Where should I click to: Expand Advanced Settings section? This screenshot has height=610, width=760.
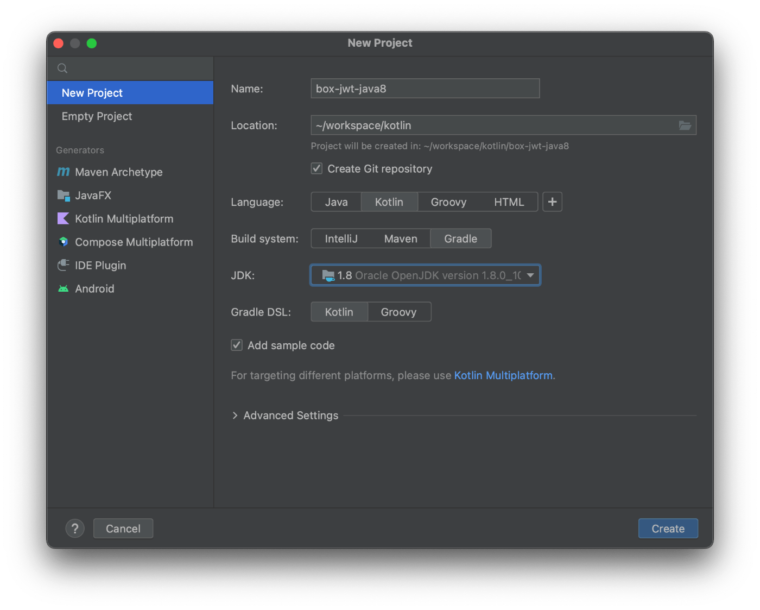pyautogui.click(x=235, y=416)
